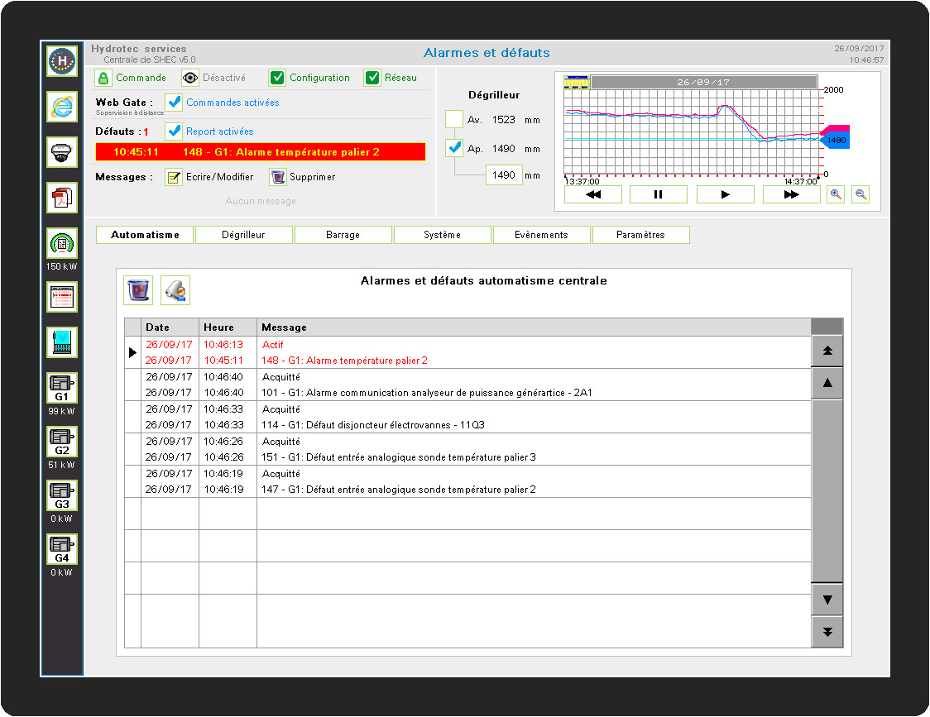Click the Commande lock icon
This screenshot has height=717, width=930.
103,78
